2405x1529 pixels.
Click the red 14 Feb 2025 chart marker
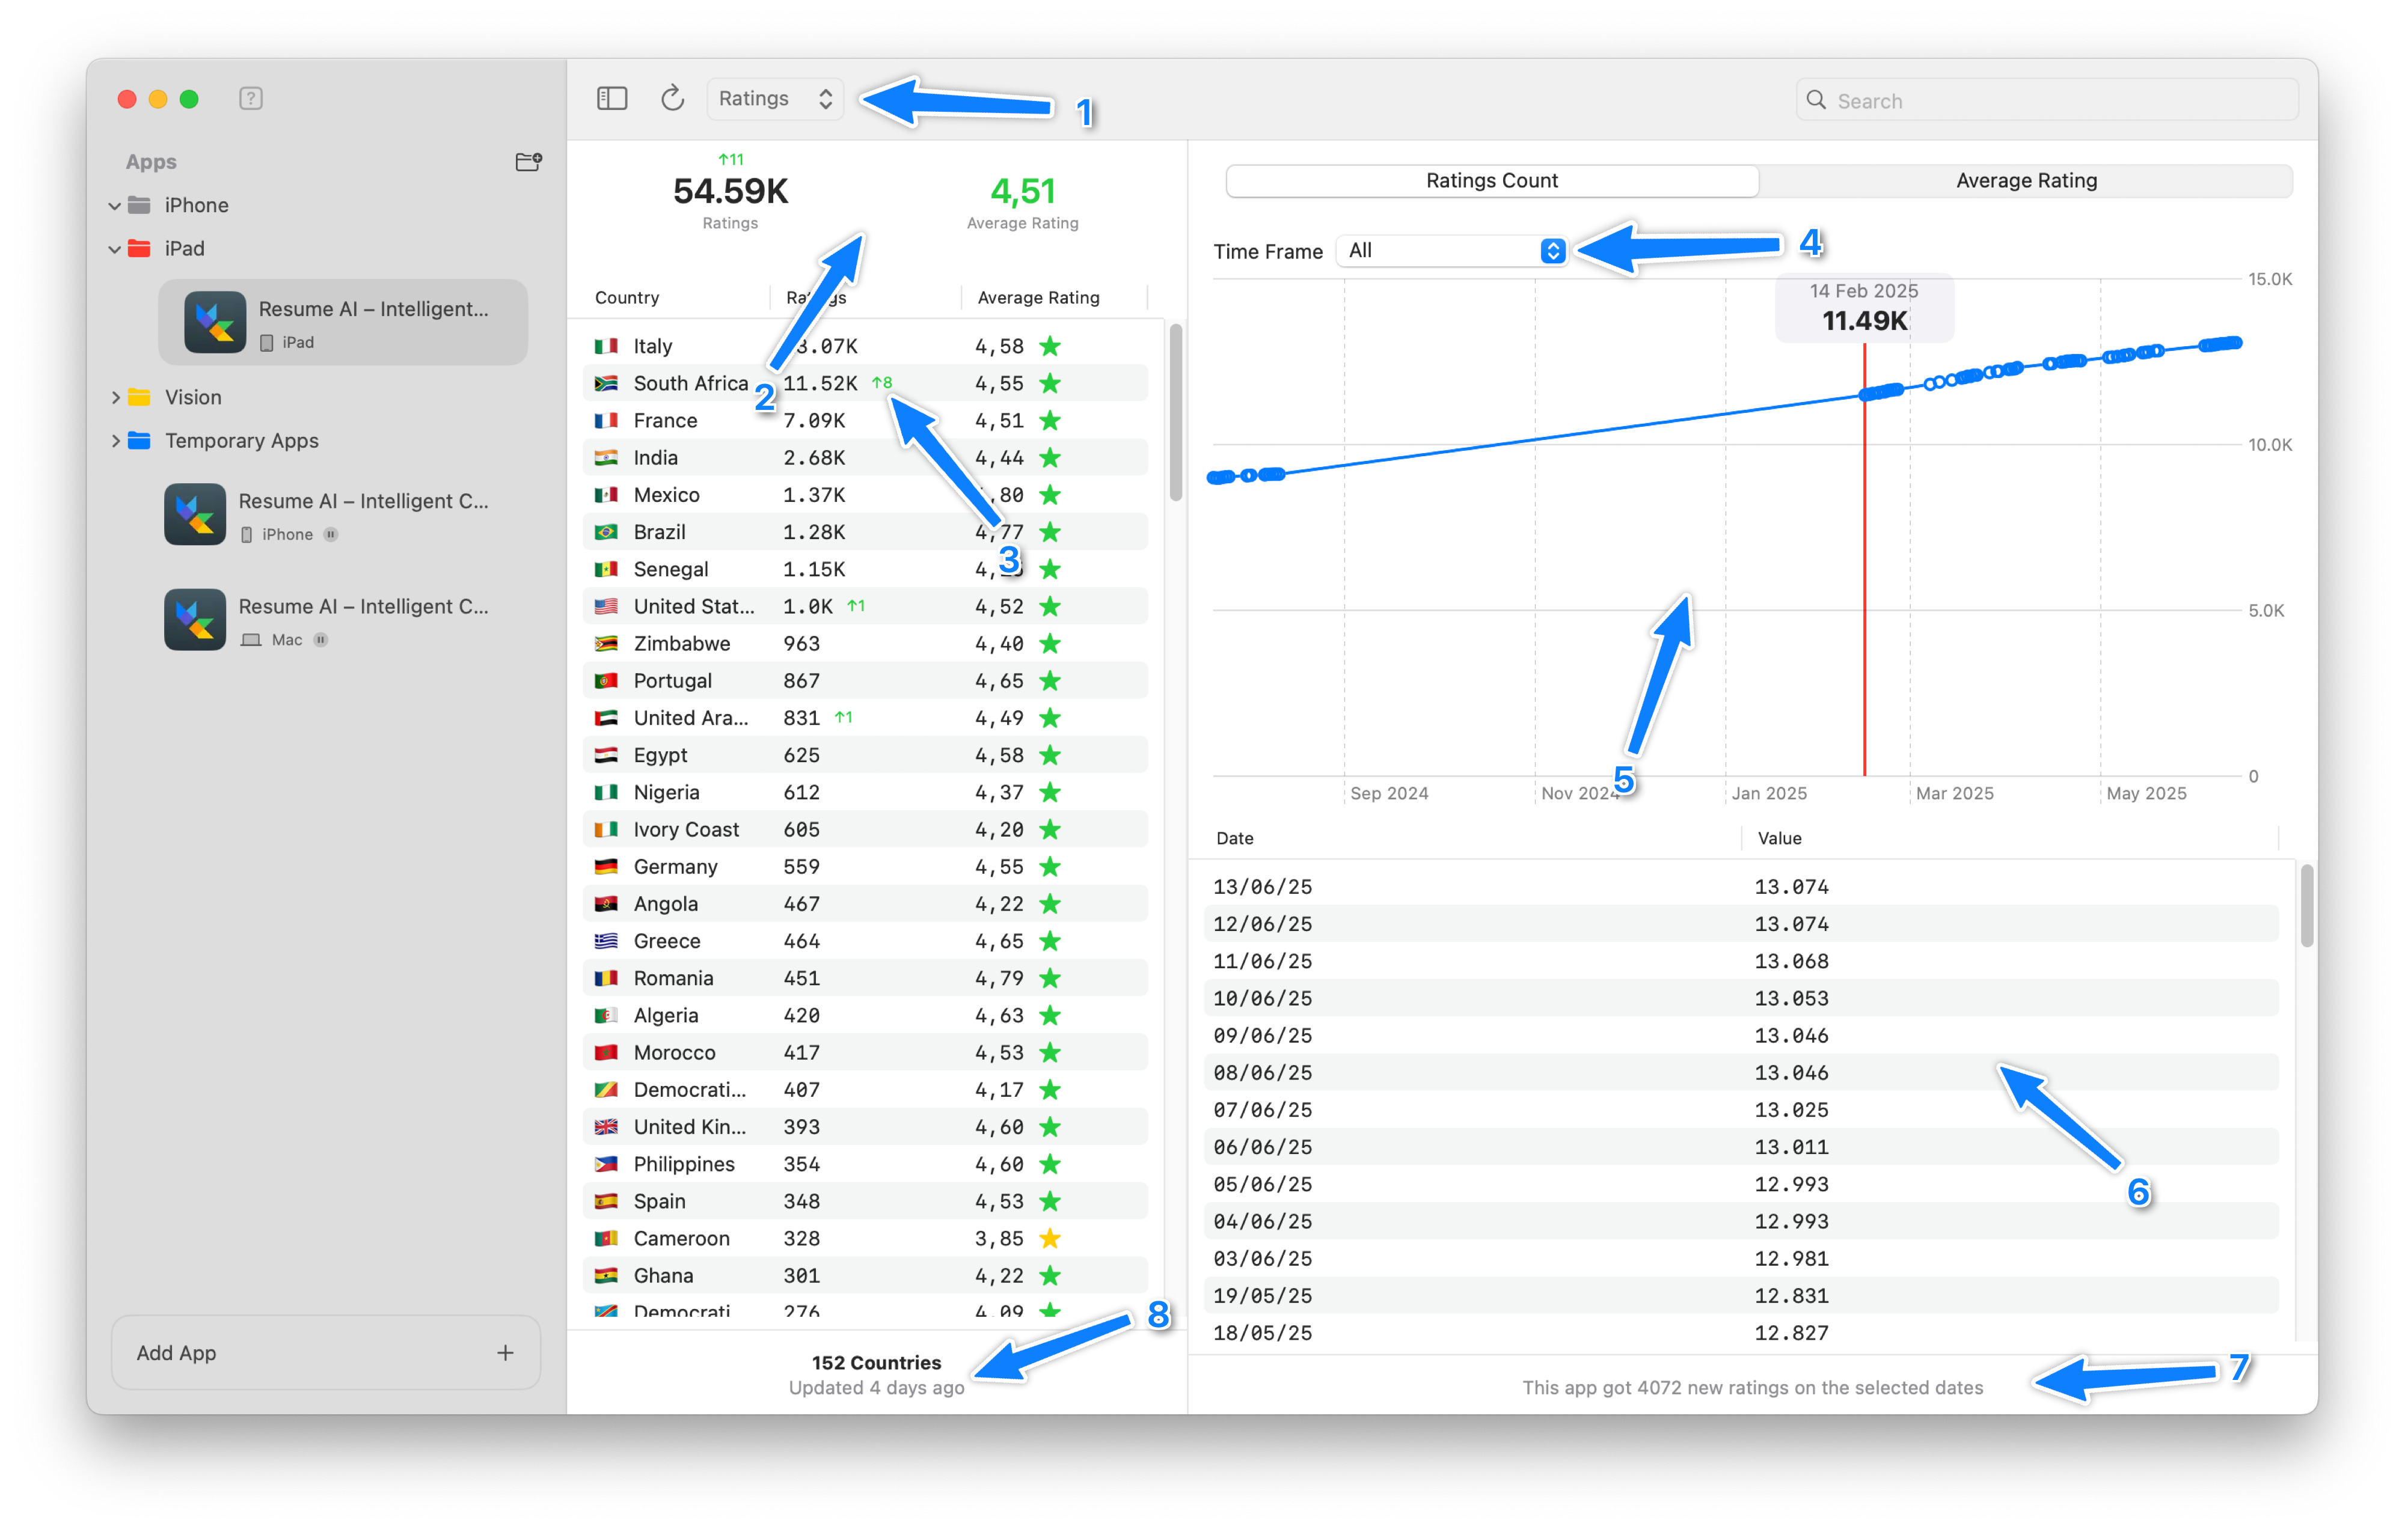1864,560
